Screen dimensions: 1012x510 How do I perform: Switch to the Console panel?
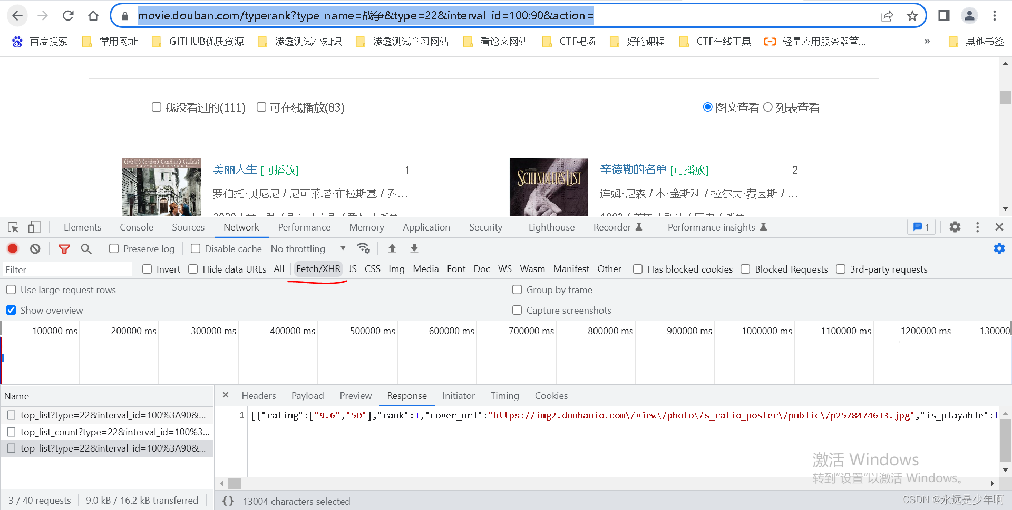point(136,227)
